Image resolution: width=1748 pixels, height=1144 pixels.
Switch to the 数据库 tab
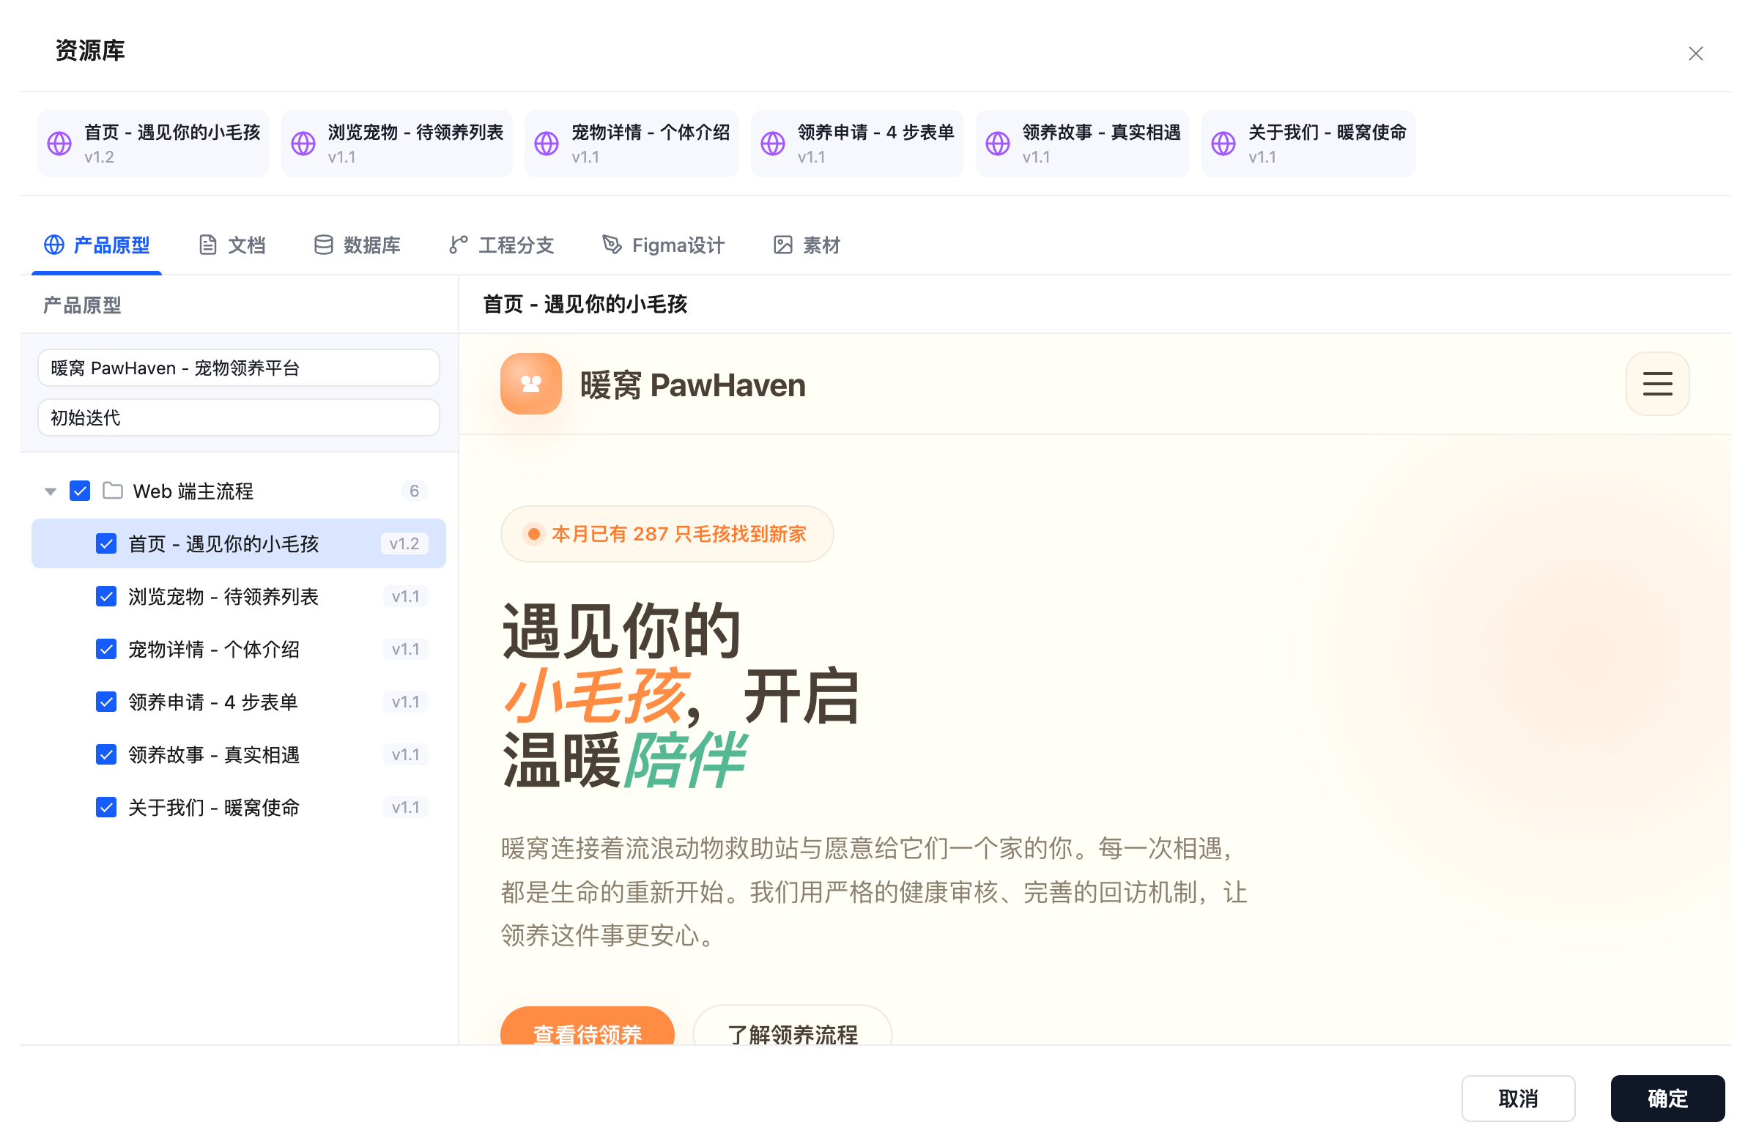coord(357,245)
